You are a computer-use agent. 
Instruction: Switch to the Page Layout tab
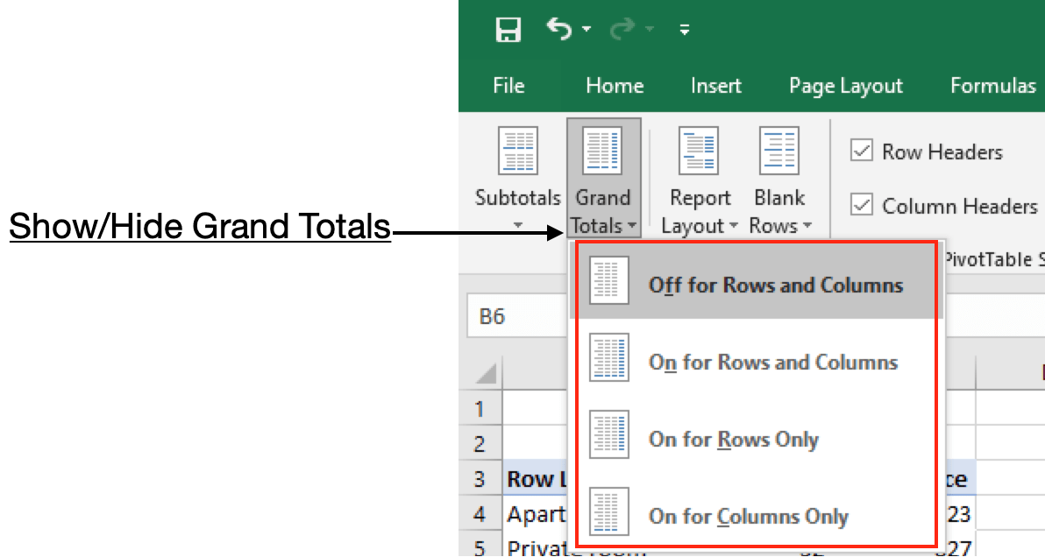coord(845,86)
